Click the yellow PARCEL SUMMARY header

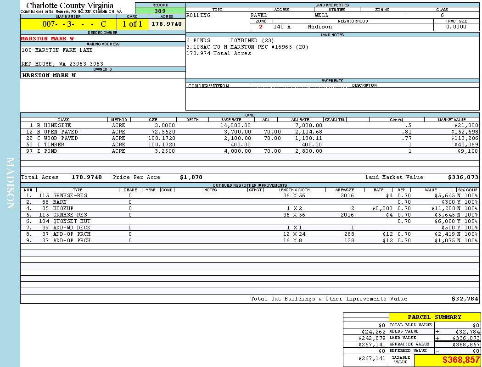pyautogui.click(x=434, y=317)
